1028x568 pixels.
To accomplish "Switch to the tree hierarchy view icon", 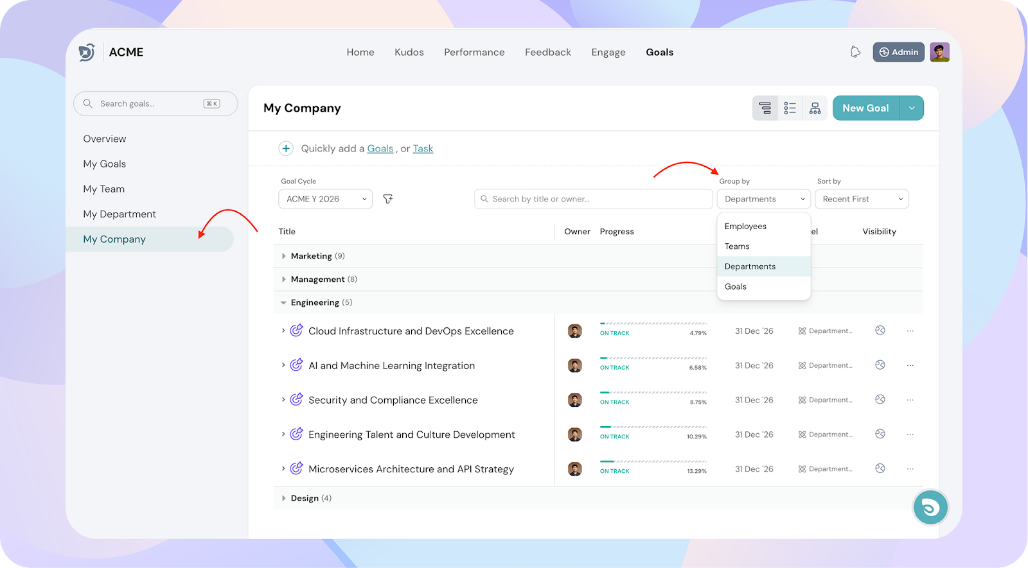I will 765,108.
